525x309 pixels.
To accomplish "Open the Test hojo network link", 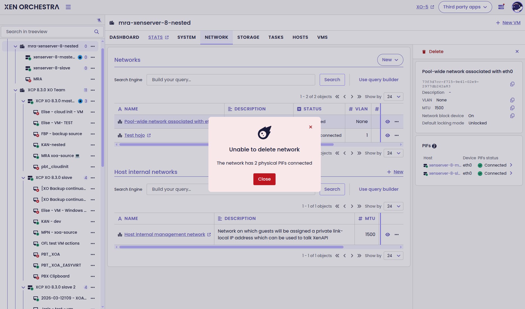I will (x=135, y=135).
